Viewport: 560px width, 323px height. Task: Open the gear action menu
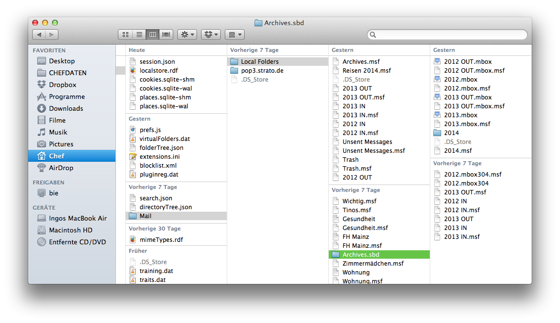pyautogui.click(x=187, y=35)
